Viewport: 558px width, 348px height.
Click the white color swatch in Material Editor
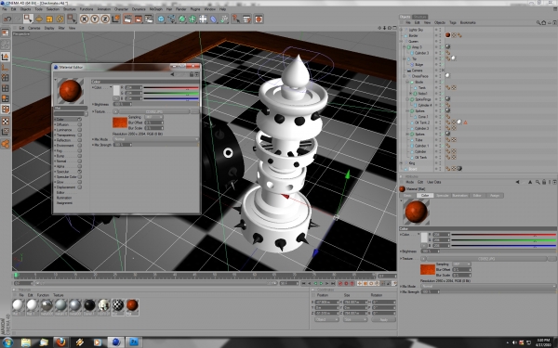tap(116, 90)
